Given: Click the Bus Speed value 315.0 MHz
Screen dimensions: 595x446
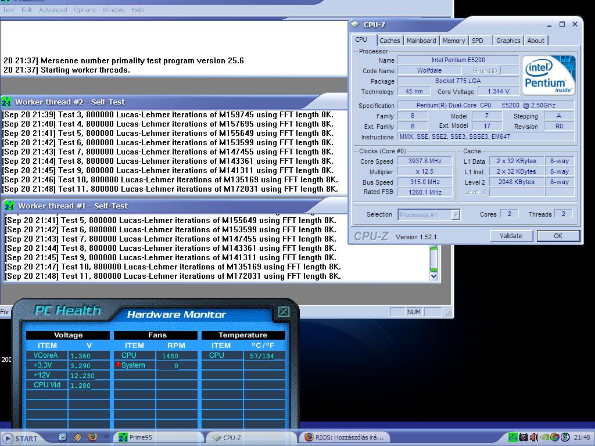Looking at the screenshot, I should (425, 182).
